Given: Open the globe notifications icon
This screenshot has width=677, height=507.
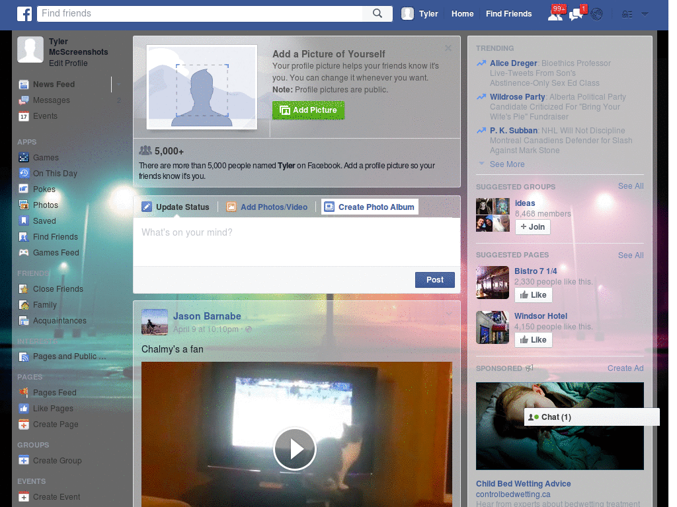Looking at the screenshot, I should 597,15.
